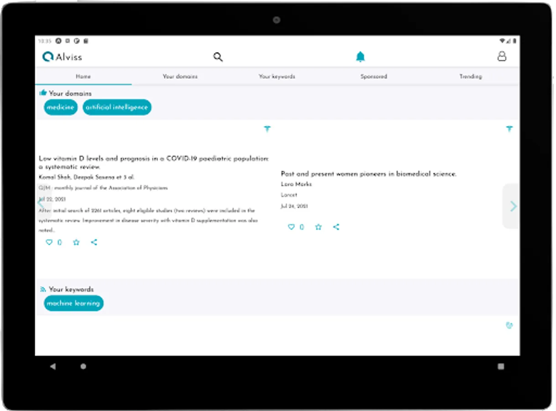The width and height of the screenshot is (556, 411).
Task: Switch to the Your domains tab
Action: [x=180, y=77]
